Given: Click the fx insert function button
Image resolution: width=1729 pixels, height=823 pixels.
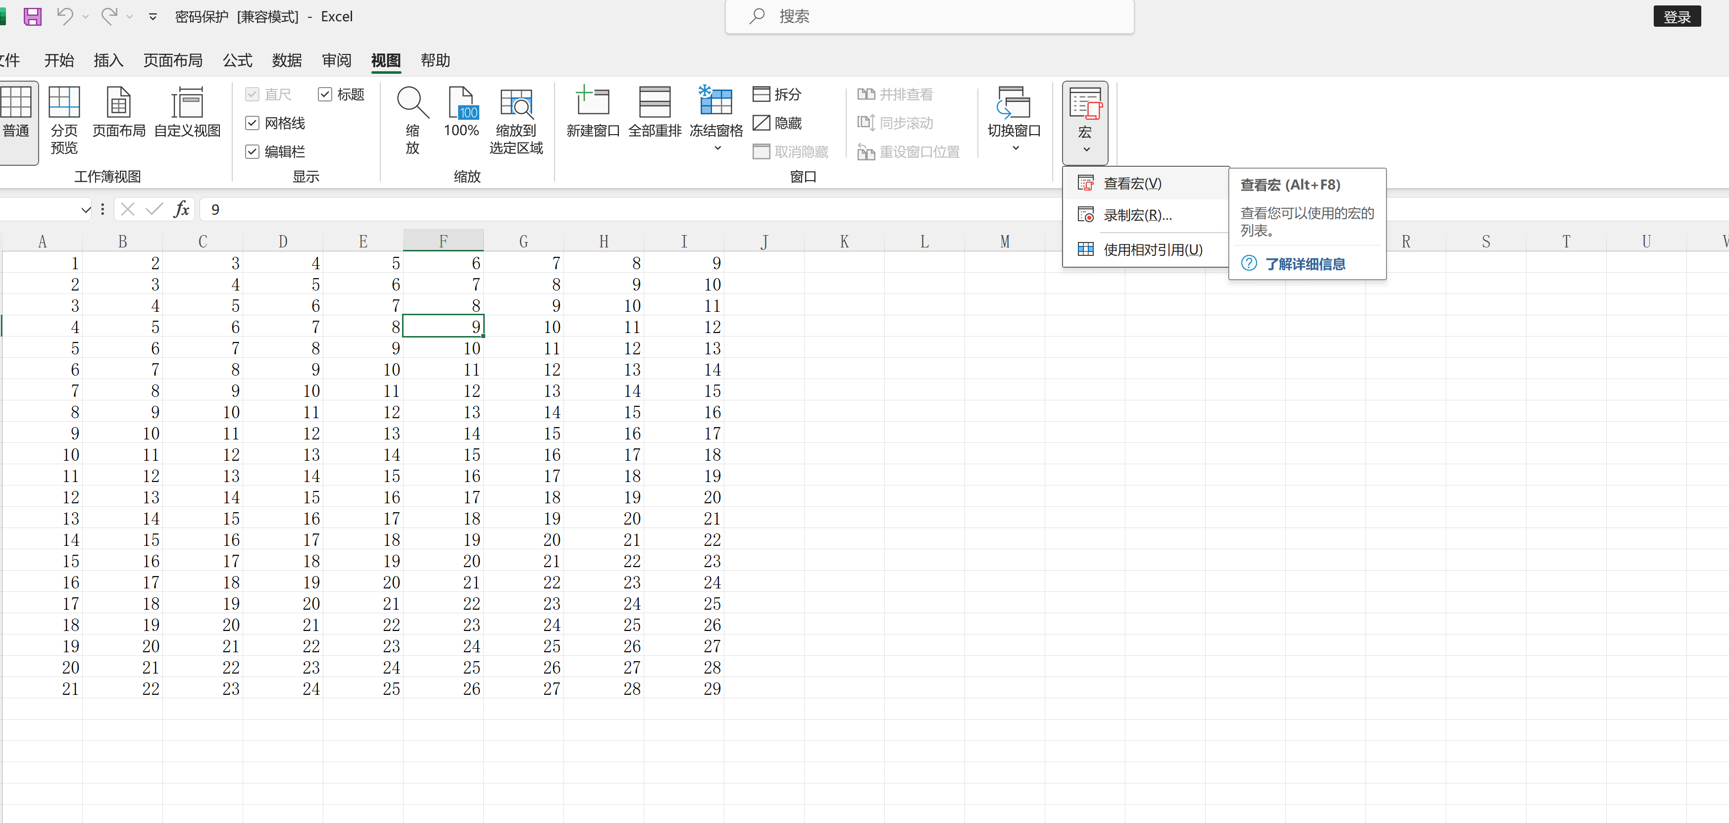Looking at the screenshot, I should coord(181,209).
